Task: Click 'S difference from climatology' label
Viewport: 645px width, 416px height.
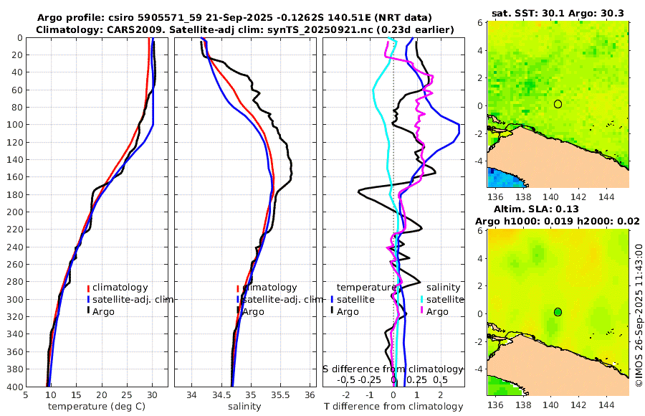Action: 393,369
